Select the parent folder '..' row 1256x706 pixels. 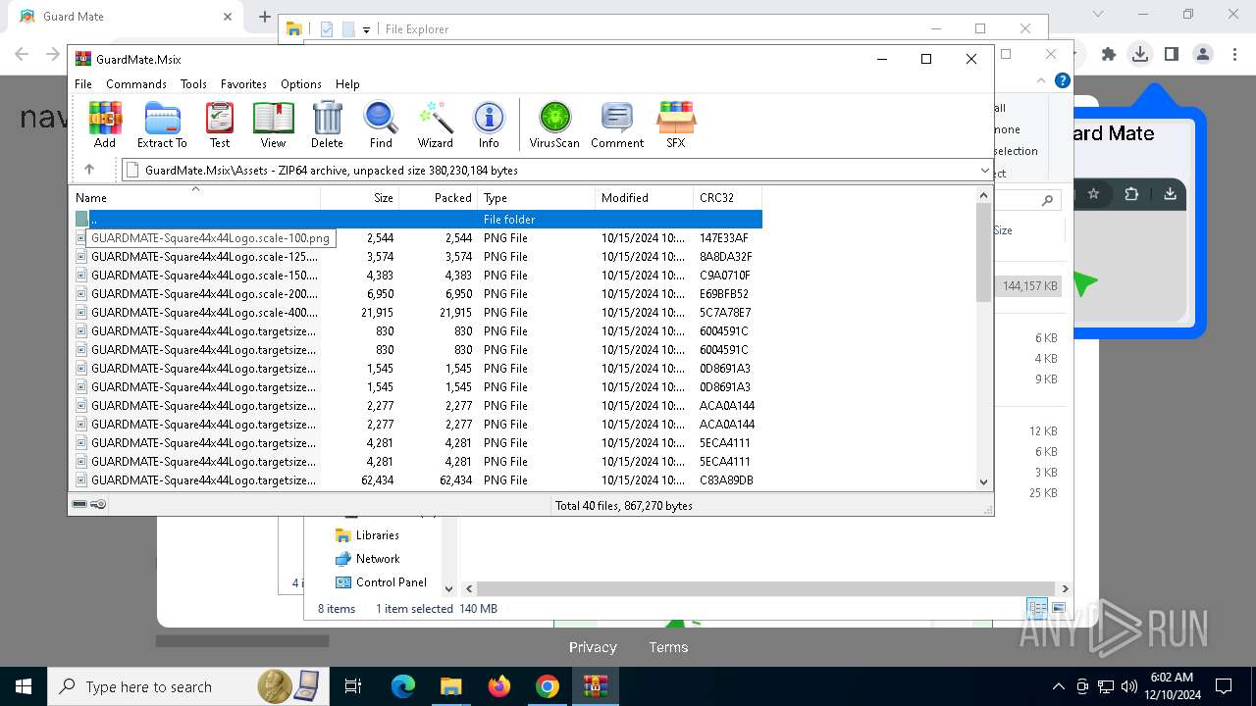coord(418,220)
